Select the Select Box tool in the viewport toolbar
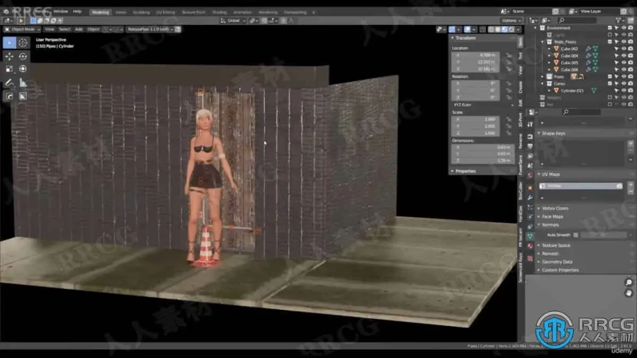 10,43
